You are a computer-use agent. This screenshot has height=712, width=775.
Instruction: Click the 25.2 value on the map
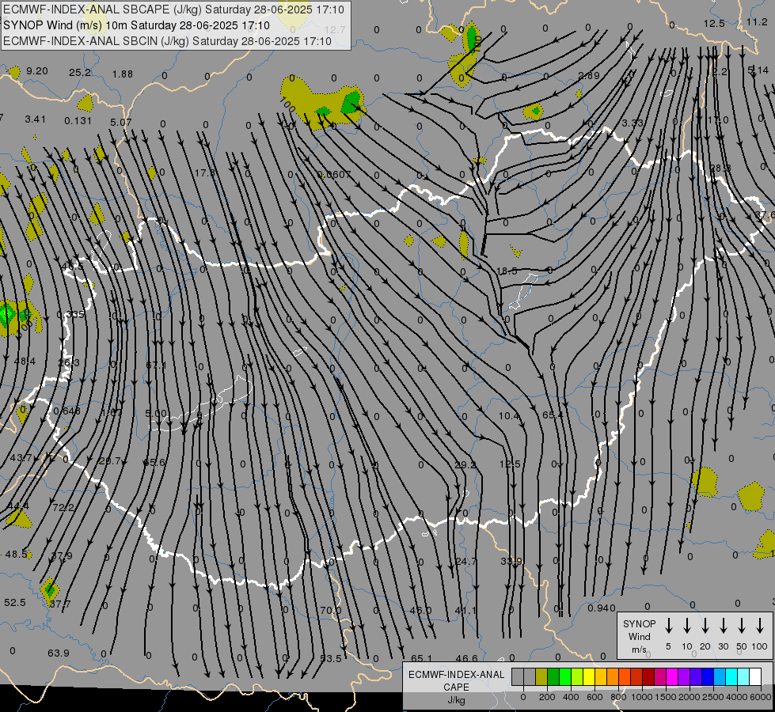click(80, 73)
